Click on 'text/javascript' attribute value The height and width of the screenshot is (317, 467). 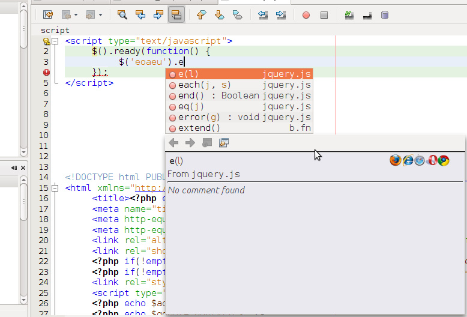pos(181,41)
